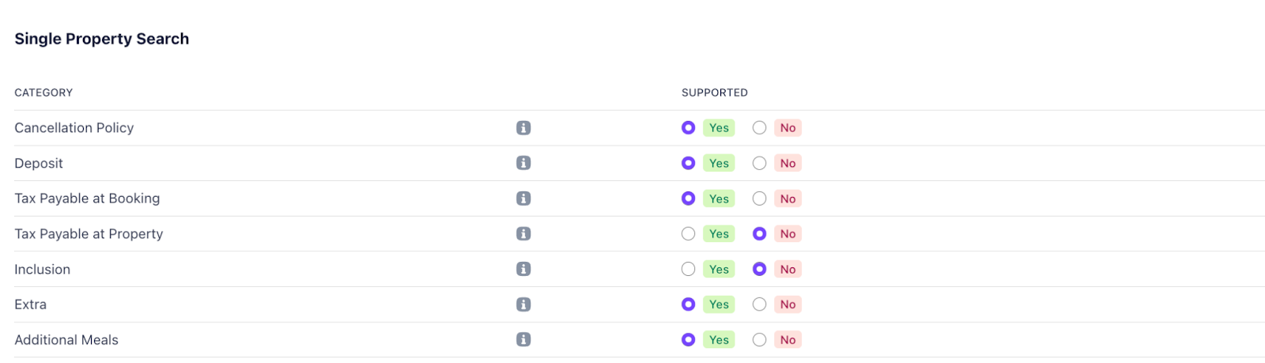Set Deposit supported to No
Image resolution: width=1265 pixels, height=363 pixels.
[x=760, y=163]
